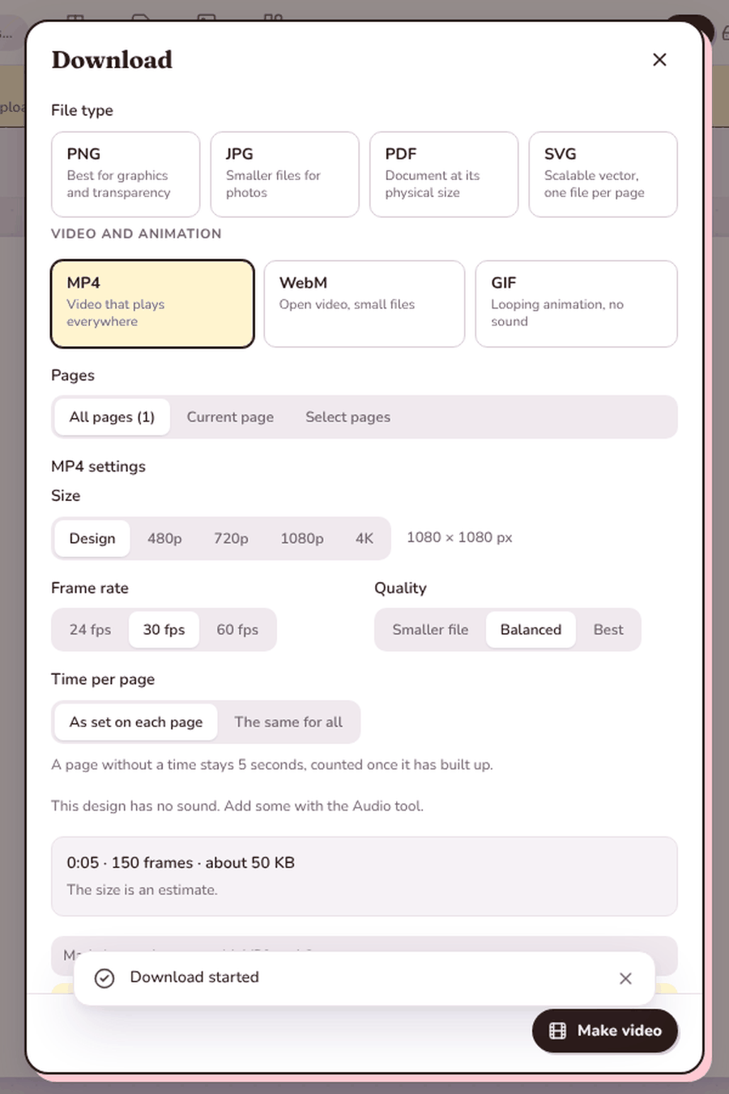This screenshot has width=729, height=1094.
Task: Pick 30 fps frame rate
Action: [164, 630]
